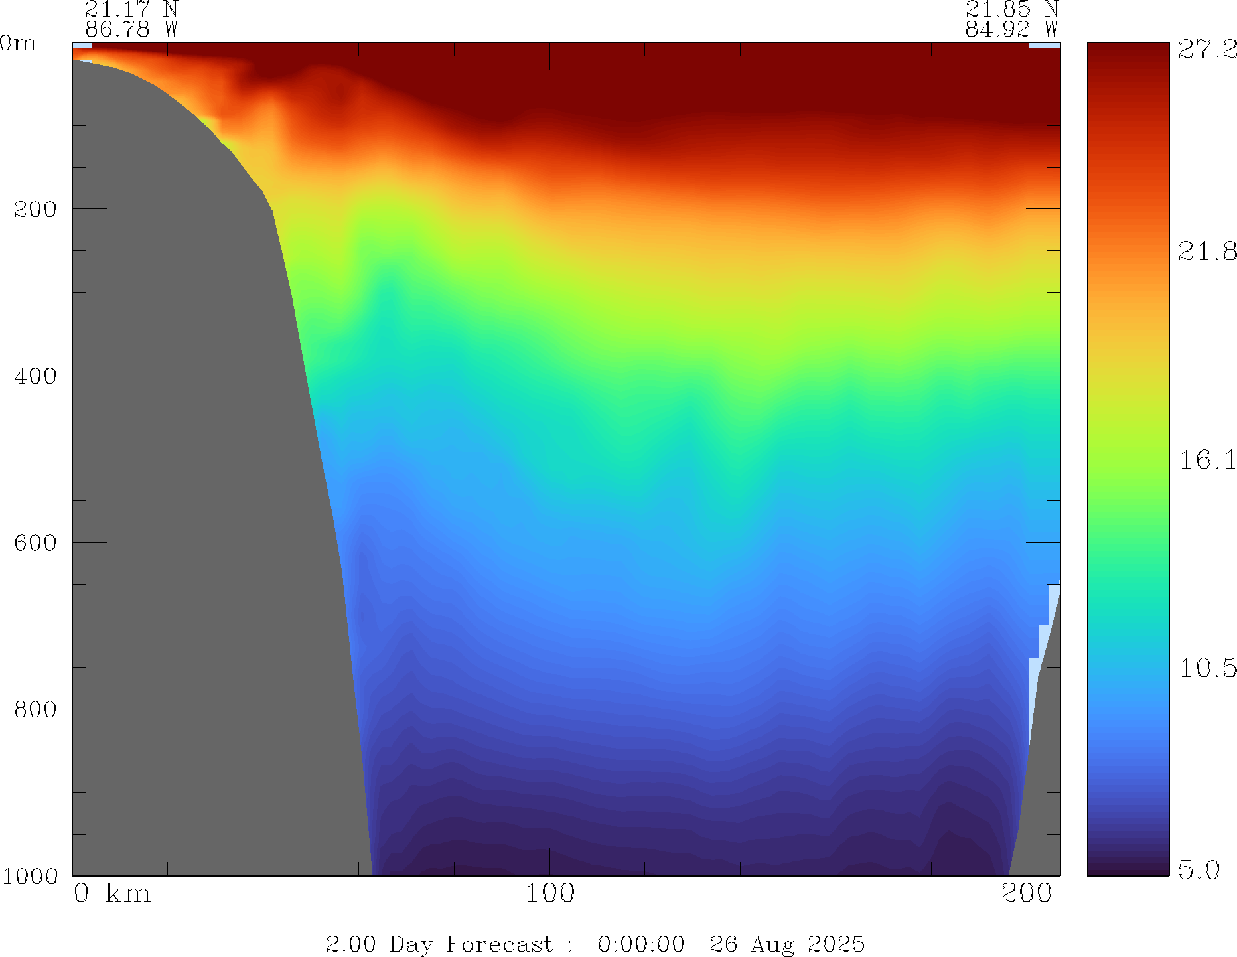Click the 84.92 W end longitude label
Screen dimensions: 1237x957
point(1011,29)
